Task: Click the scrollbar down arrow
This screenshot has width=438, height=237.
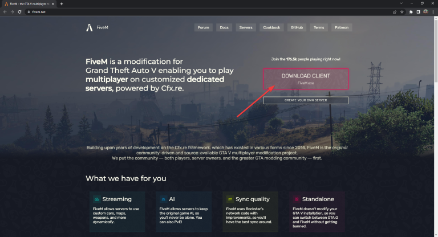Action: click(x=436, y=235)
